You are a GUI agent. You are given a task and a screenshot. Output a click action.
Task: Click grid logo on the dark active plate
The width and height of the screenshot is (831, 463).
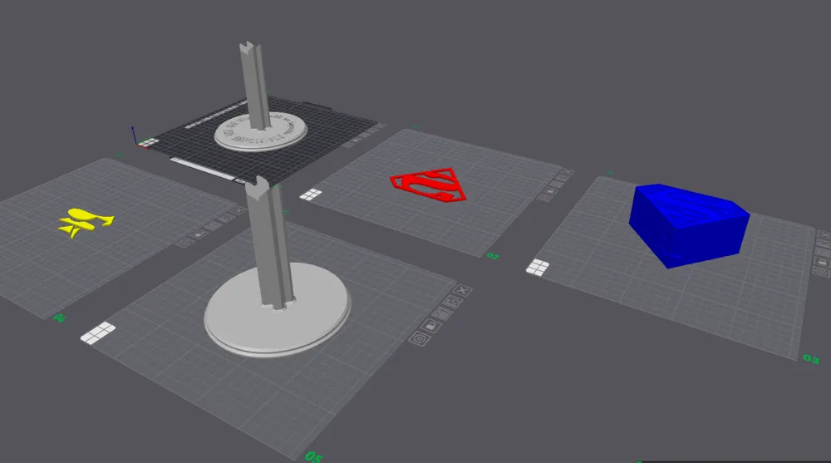pyautogui.click(x=149, y=142)
